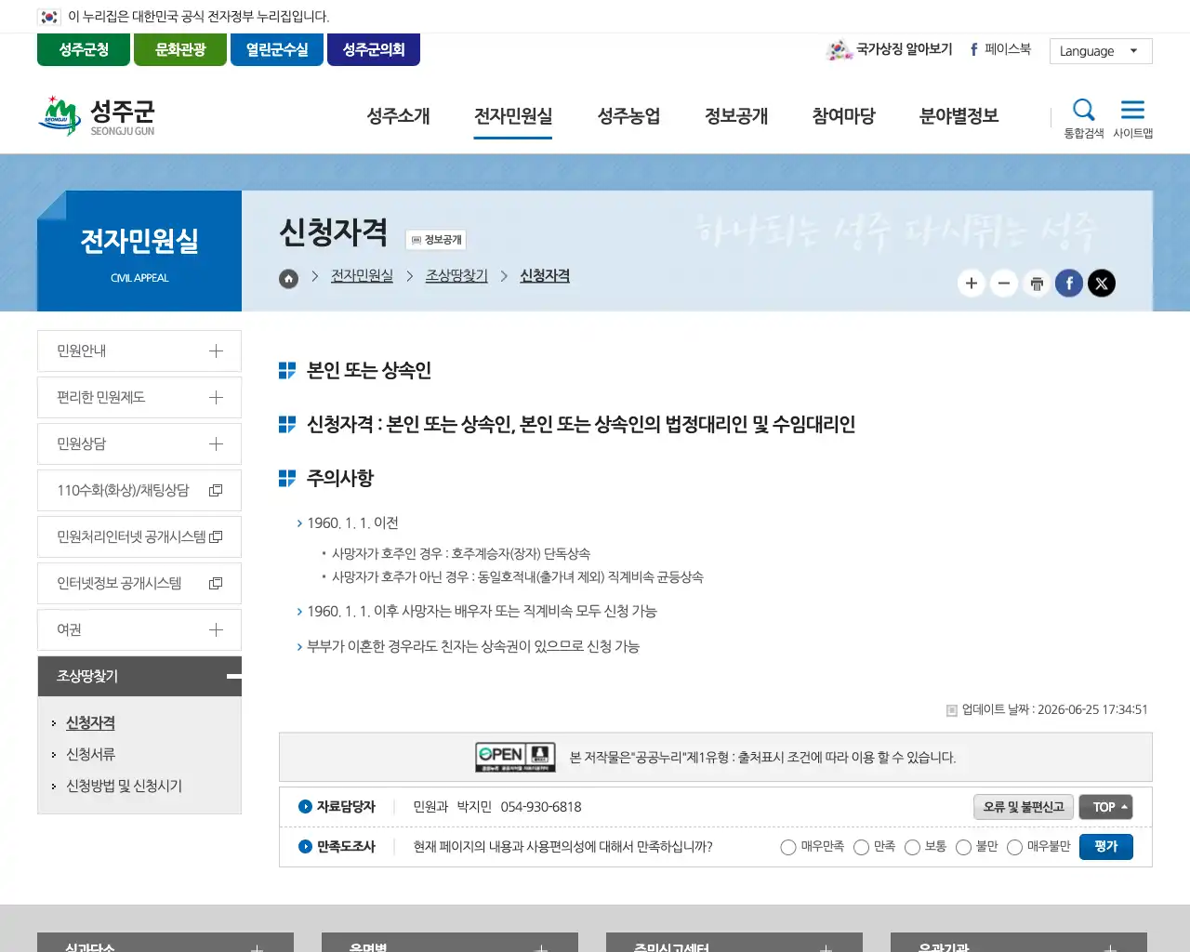Select 매우불만 satisfaction radio
This screenshot has height=952, width=1190.
pos(1014,847)
